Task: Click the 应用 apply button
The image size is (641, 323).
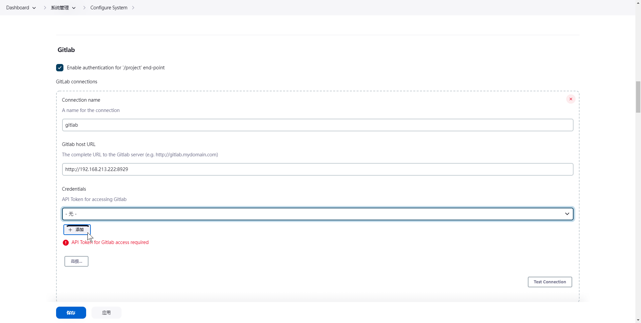Action: point(106,313)
